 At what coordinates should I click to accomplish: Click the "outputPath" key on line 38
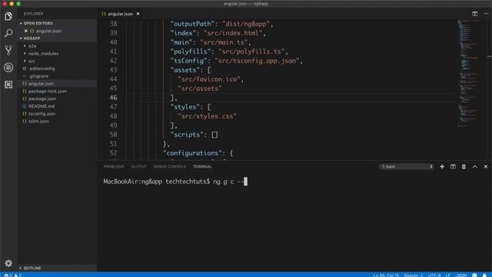point(191,24)
